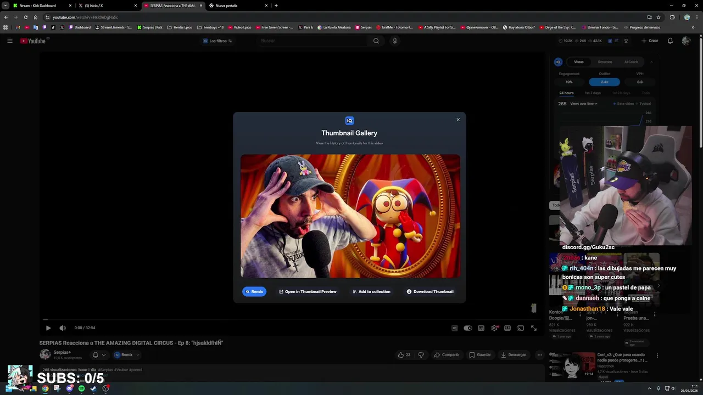Select the Vistas tab in vidIQ panel
The image size is (703, 395).
click(x=579, y=62)
